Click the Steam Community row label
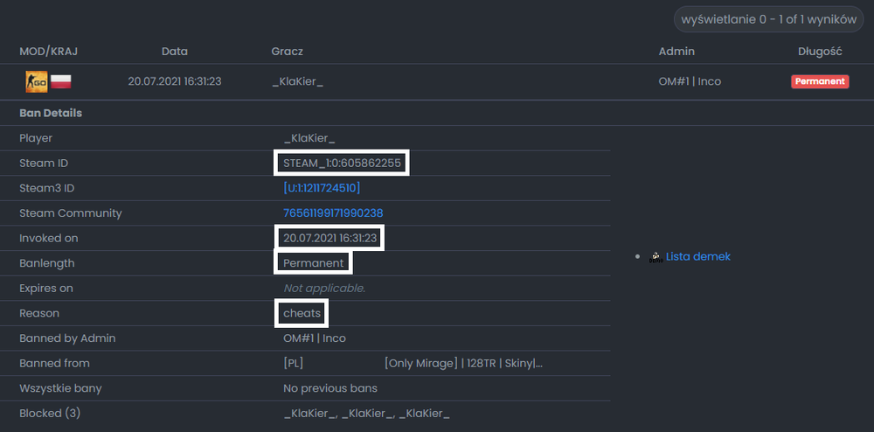This screenshot has height=432, width=874. [x=70, y=213]
